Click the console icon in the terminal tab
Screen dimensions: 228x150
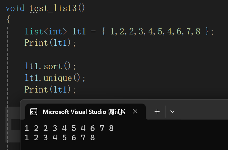tap(34, 112)
